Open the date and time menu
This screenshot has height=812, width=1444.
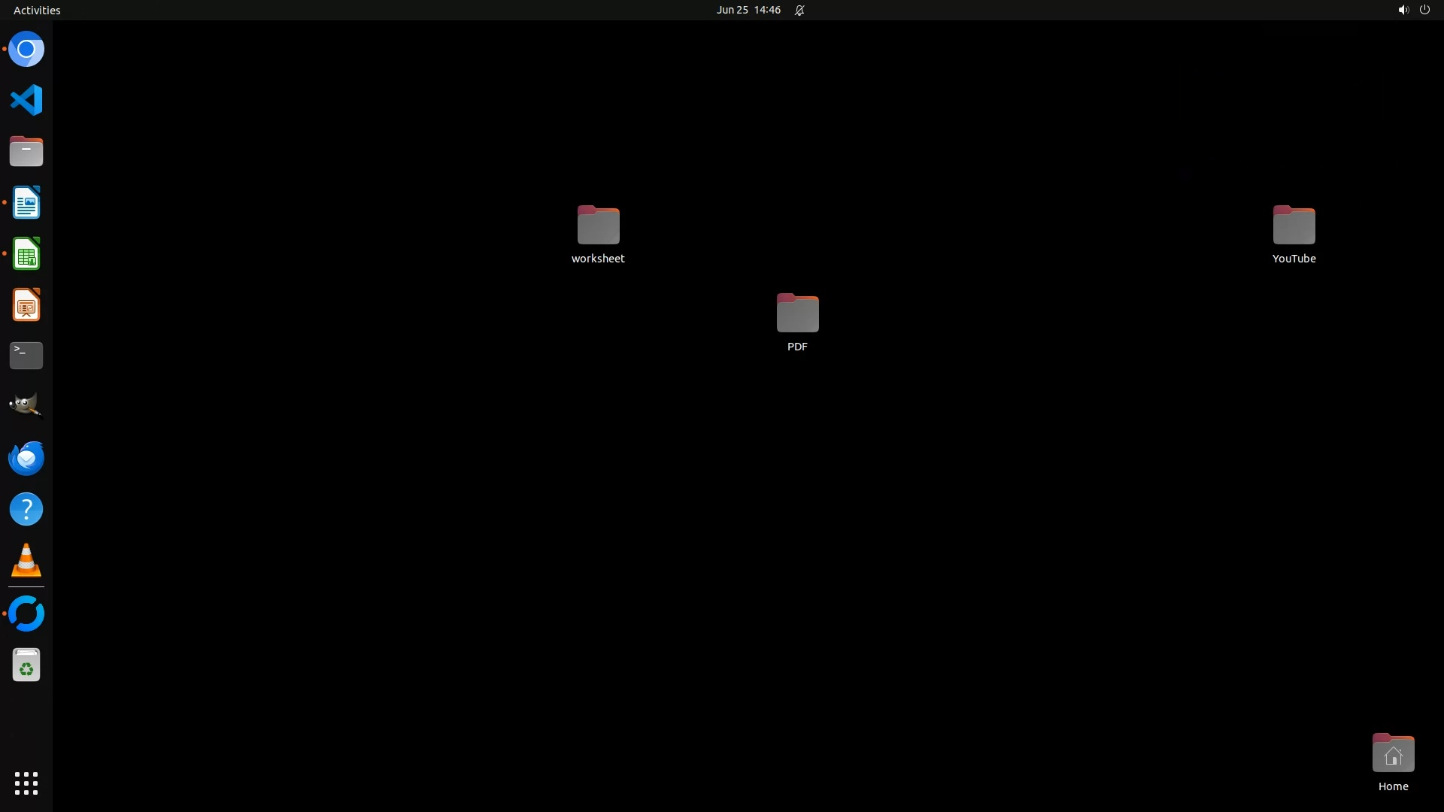coord(748,10)
